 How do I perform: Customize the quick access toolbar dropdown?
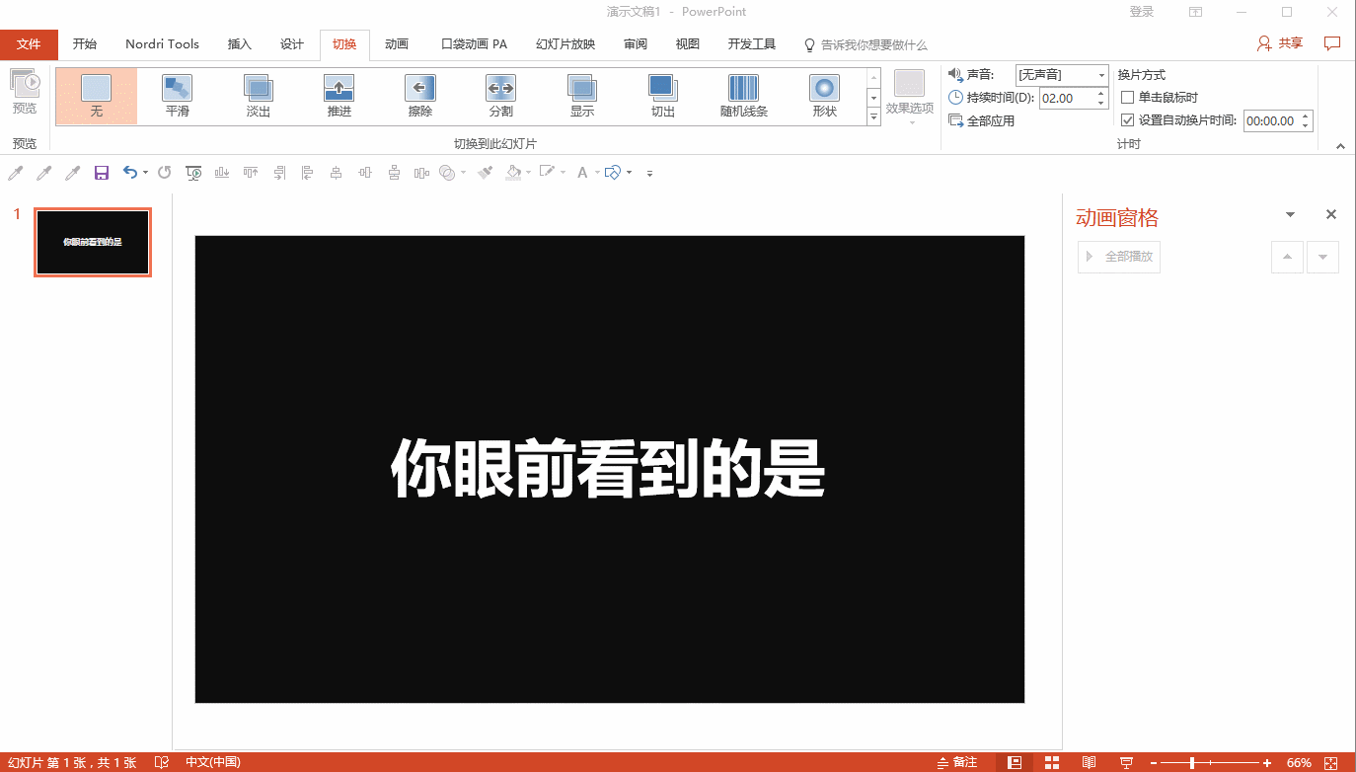649,174
